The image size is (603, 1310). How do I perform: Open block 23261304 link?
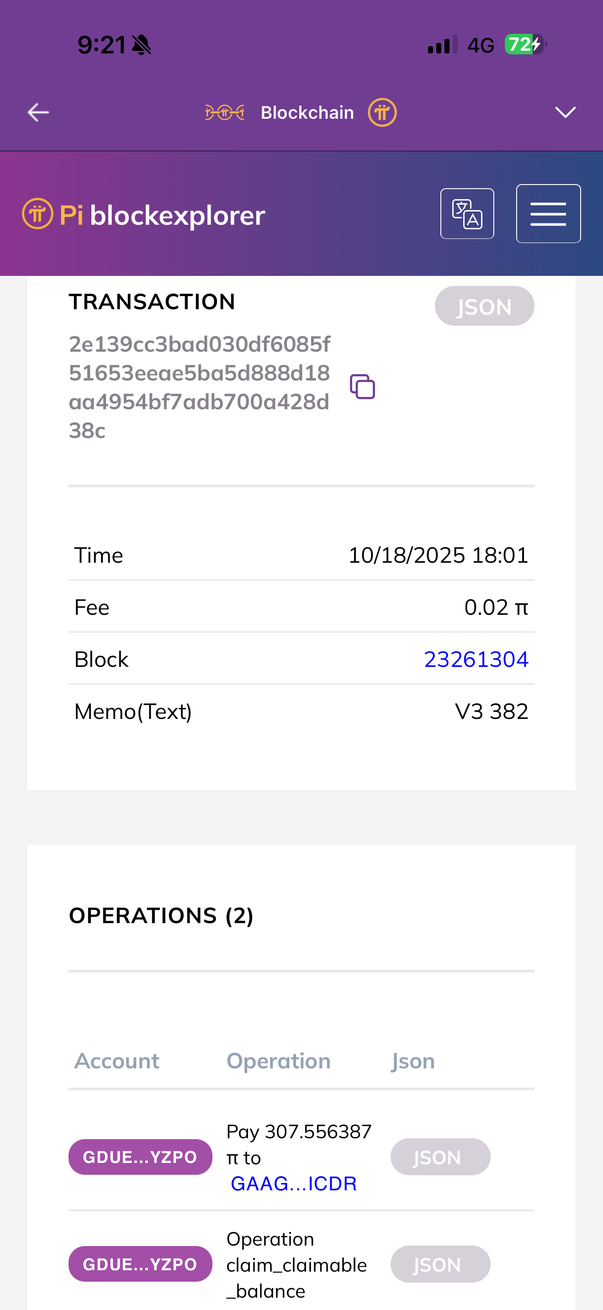(x=476, y=659)
